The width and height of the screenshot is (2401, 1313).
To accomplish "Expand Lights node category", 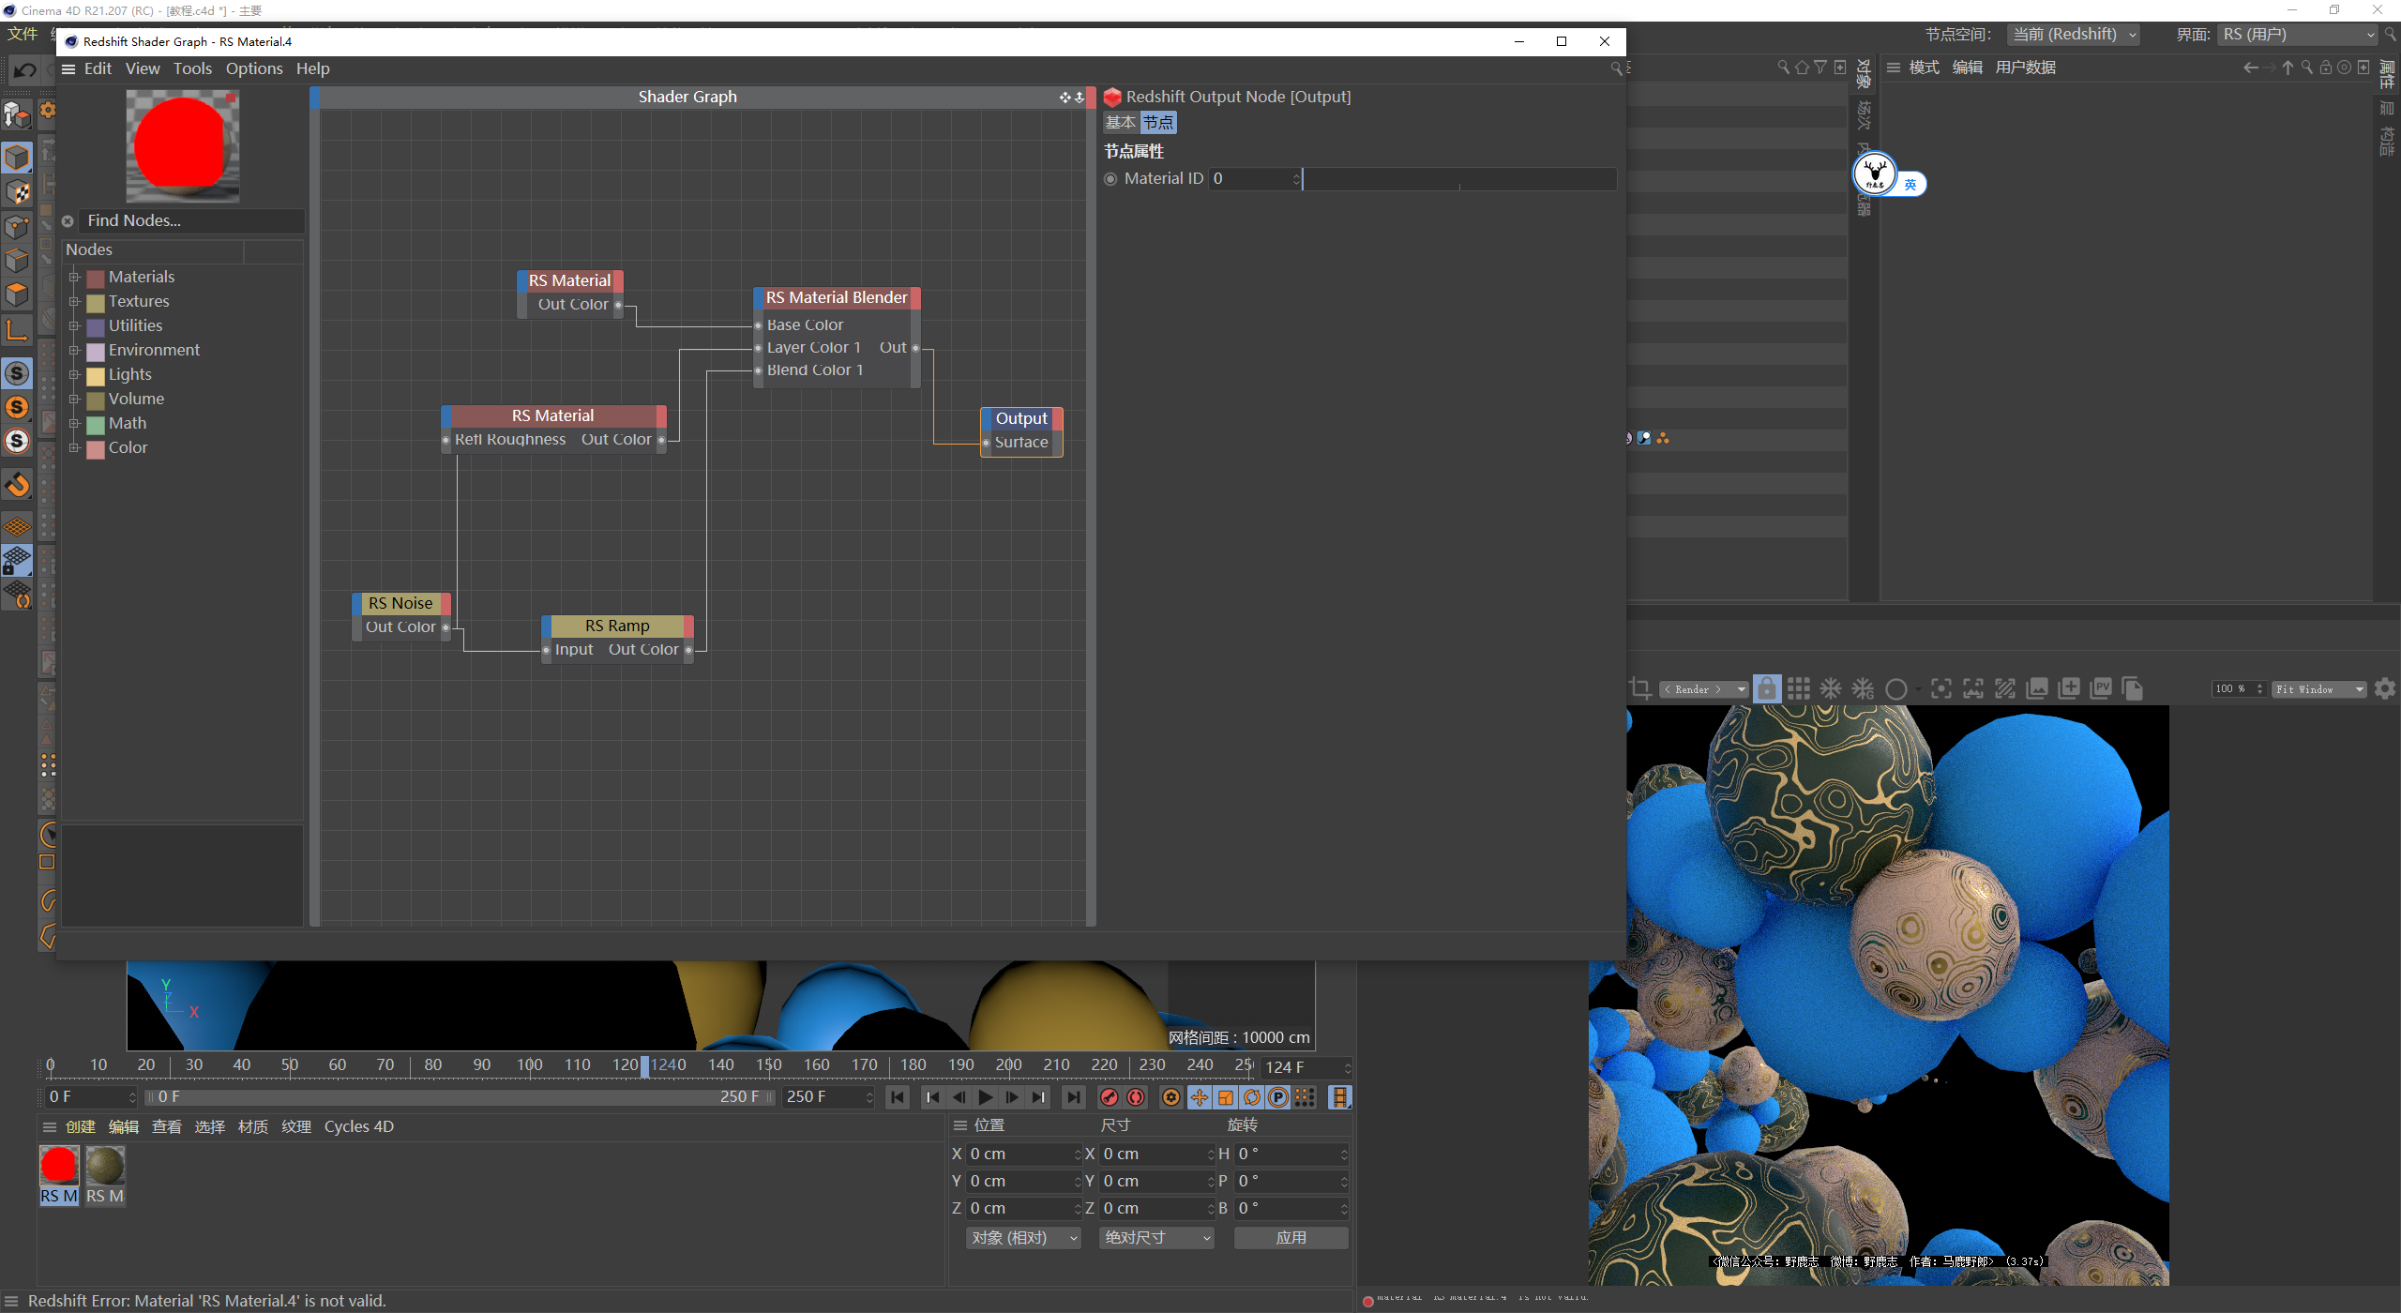I will click(x=74, y=375).
